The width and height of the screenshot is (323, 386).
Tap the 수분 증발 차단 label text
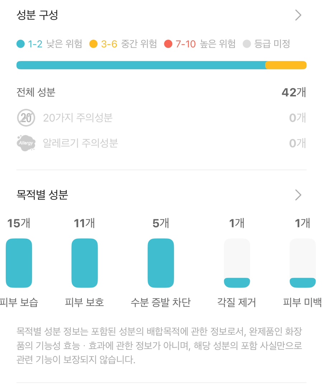point(161,302)
